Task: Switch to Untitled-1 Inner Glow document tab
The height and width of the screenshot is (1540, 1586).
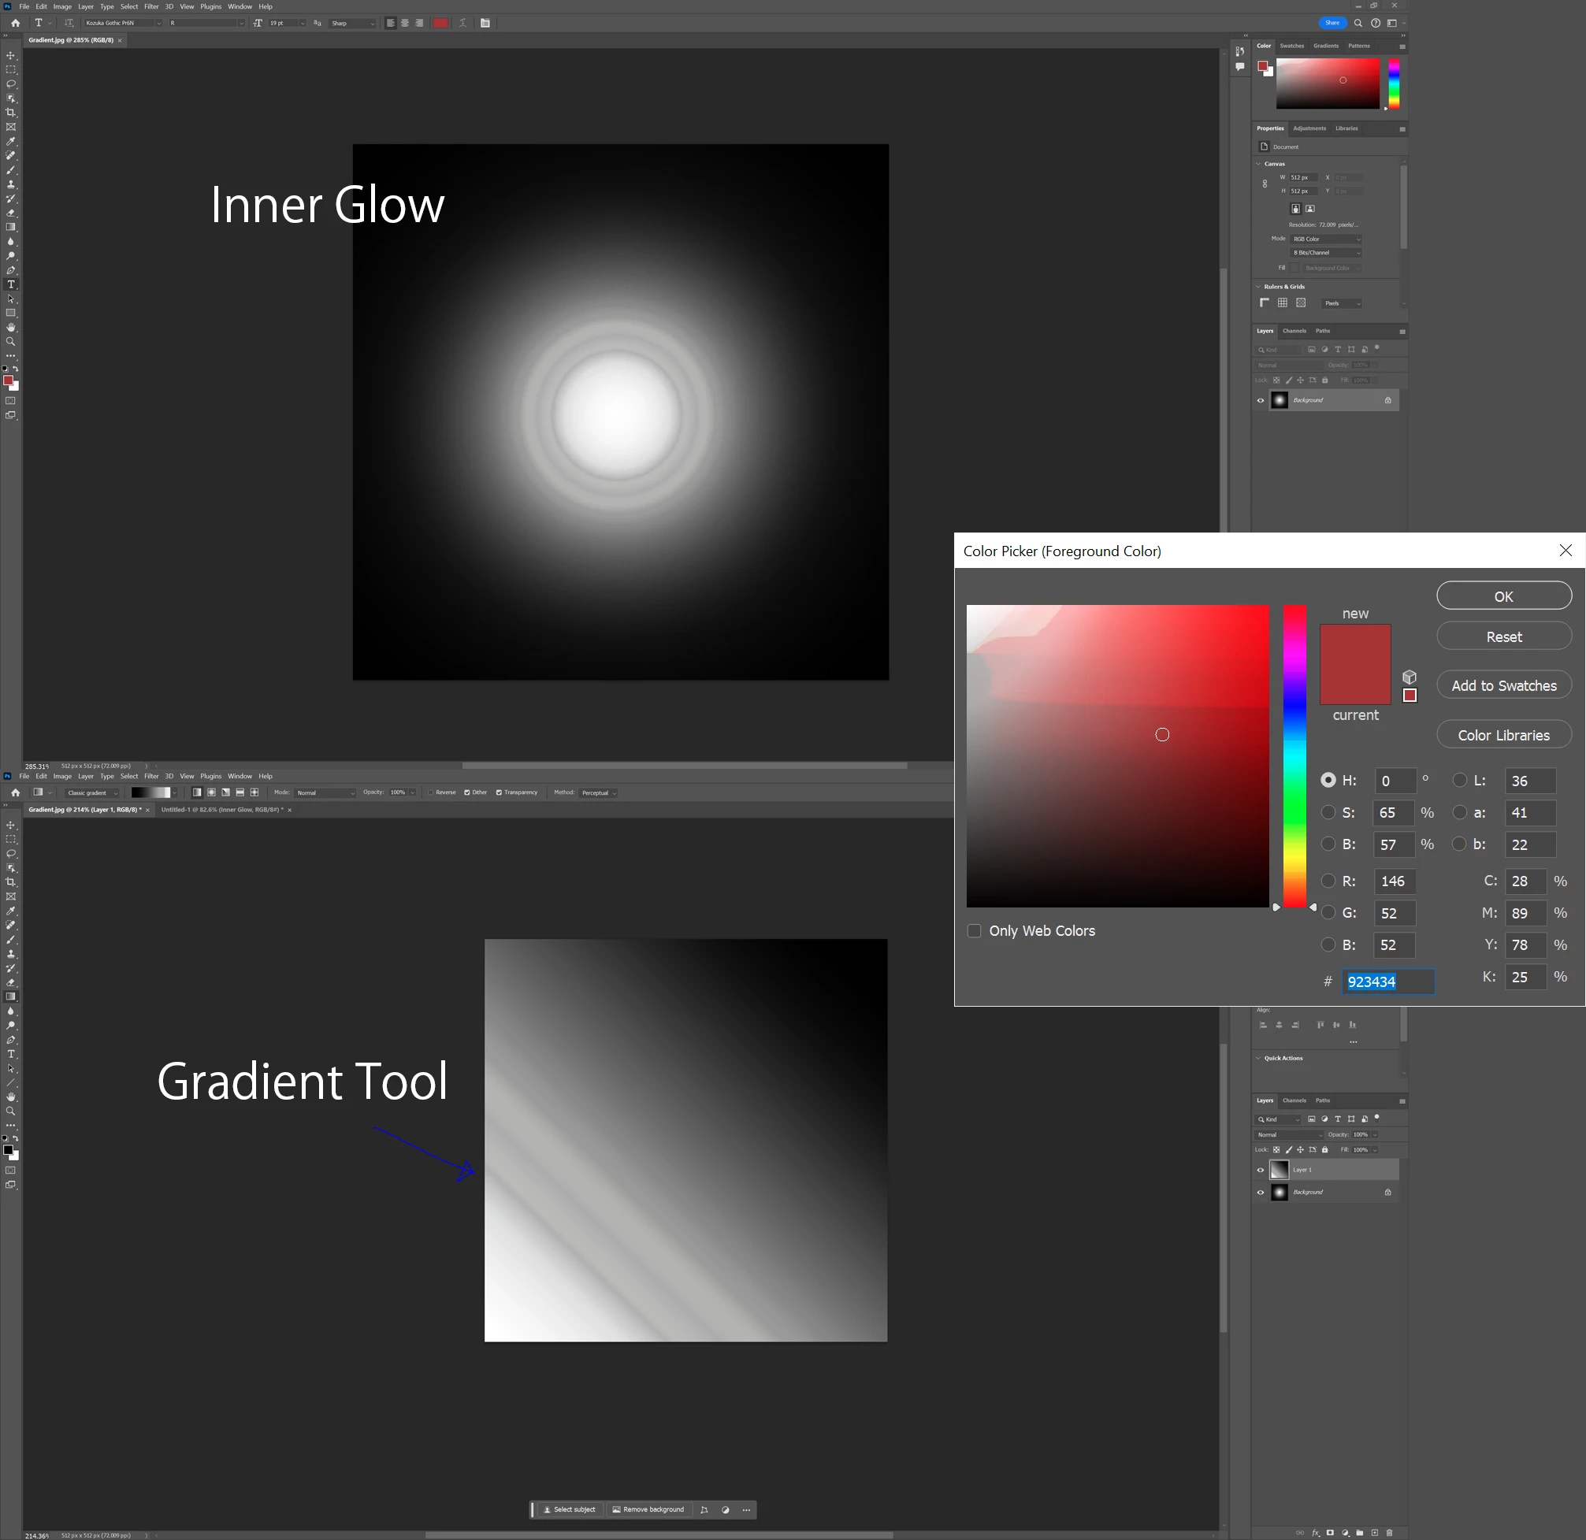Action: coord(221,810)
